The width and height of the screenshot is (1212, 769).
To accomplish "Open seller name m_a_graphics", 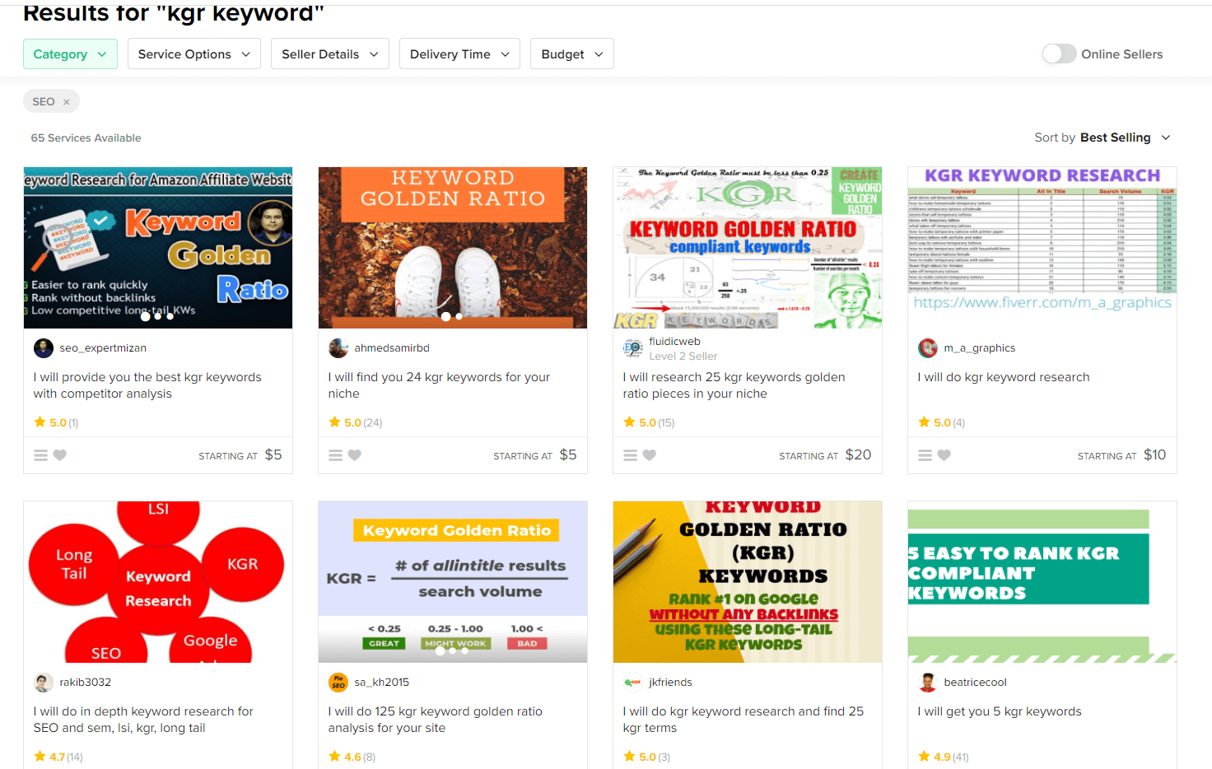I will point(980,348).
